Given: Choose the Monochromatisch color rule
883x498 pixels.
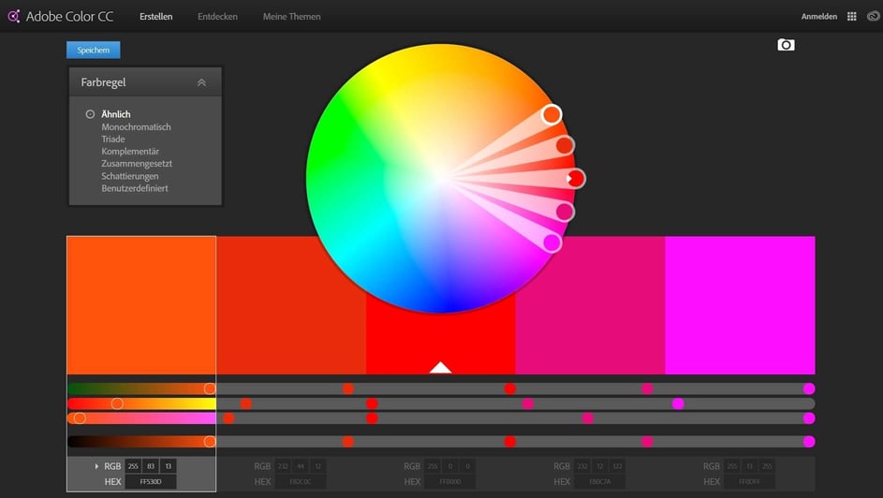Looking at the screenshot, I should tap(136, 126).
